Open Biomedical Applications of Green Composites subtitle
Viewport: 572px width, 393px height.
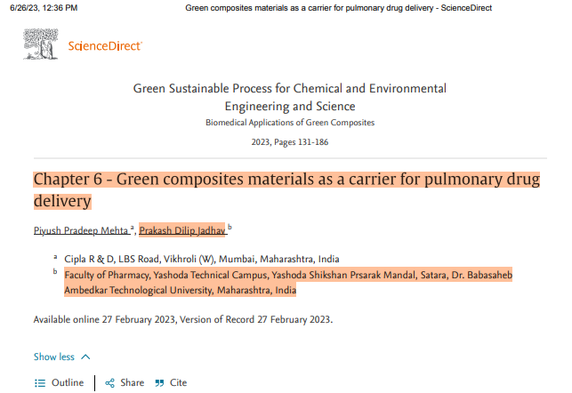click(x=290, y=123)
